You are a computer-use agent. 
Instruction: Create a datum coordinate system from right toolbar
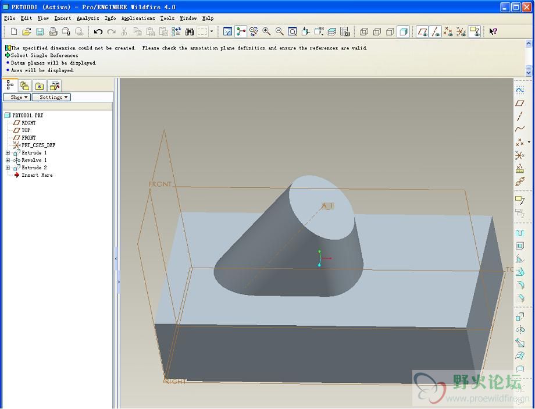coord(520,155)
